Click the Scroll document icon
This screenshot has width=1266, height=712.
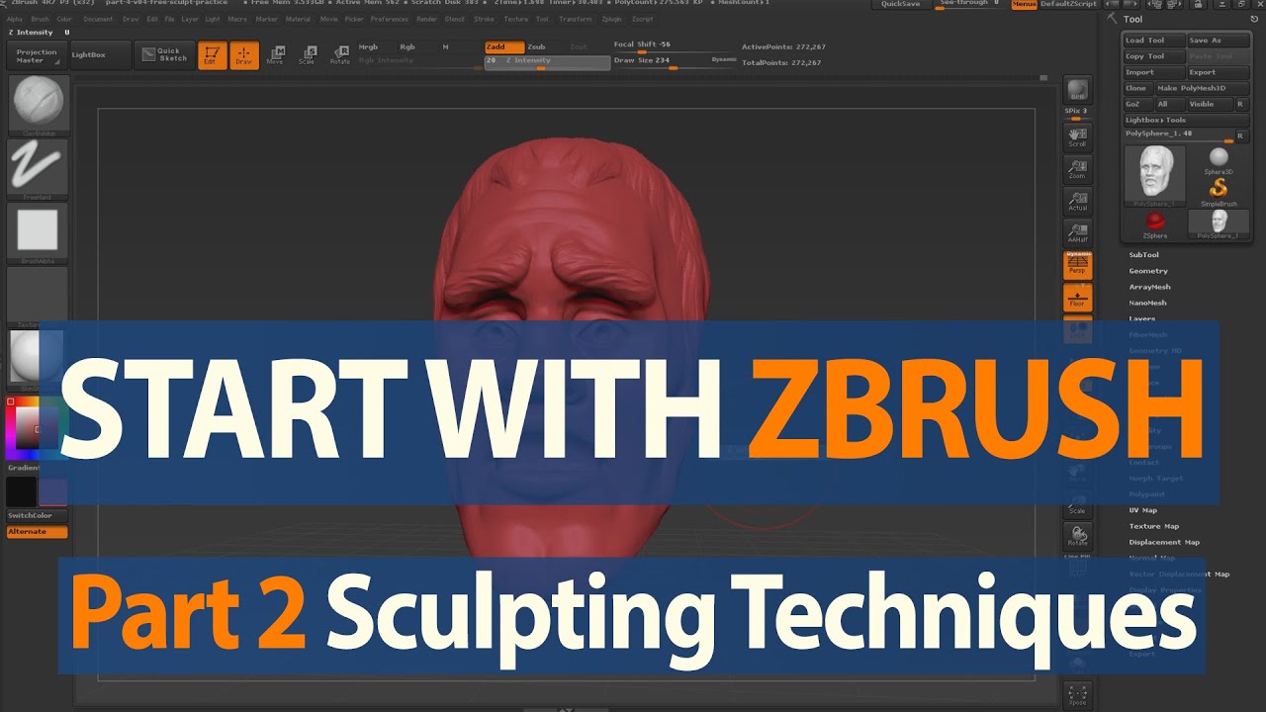click(x=1077, y=136)
